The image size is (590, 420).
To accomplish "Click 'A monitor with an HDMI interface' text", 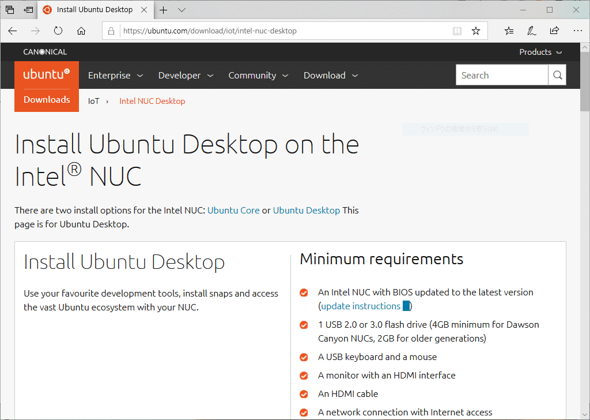I will click(387, 375).
